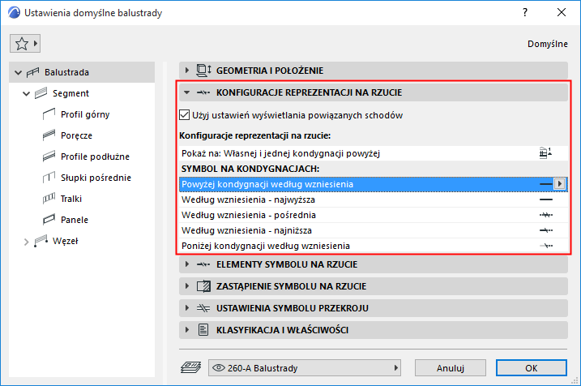Click the Domyślne label at top right
This screenshot has width=581, height=386.
(x=548, y=44)
